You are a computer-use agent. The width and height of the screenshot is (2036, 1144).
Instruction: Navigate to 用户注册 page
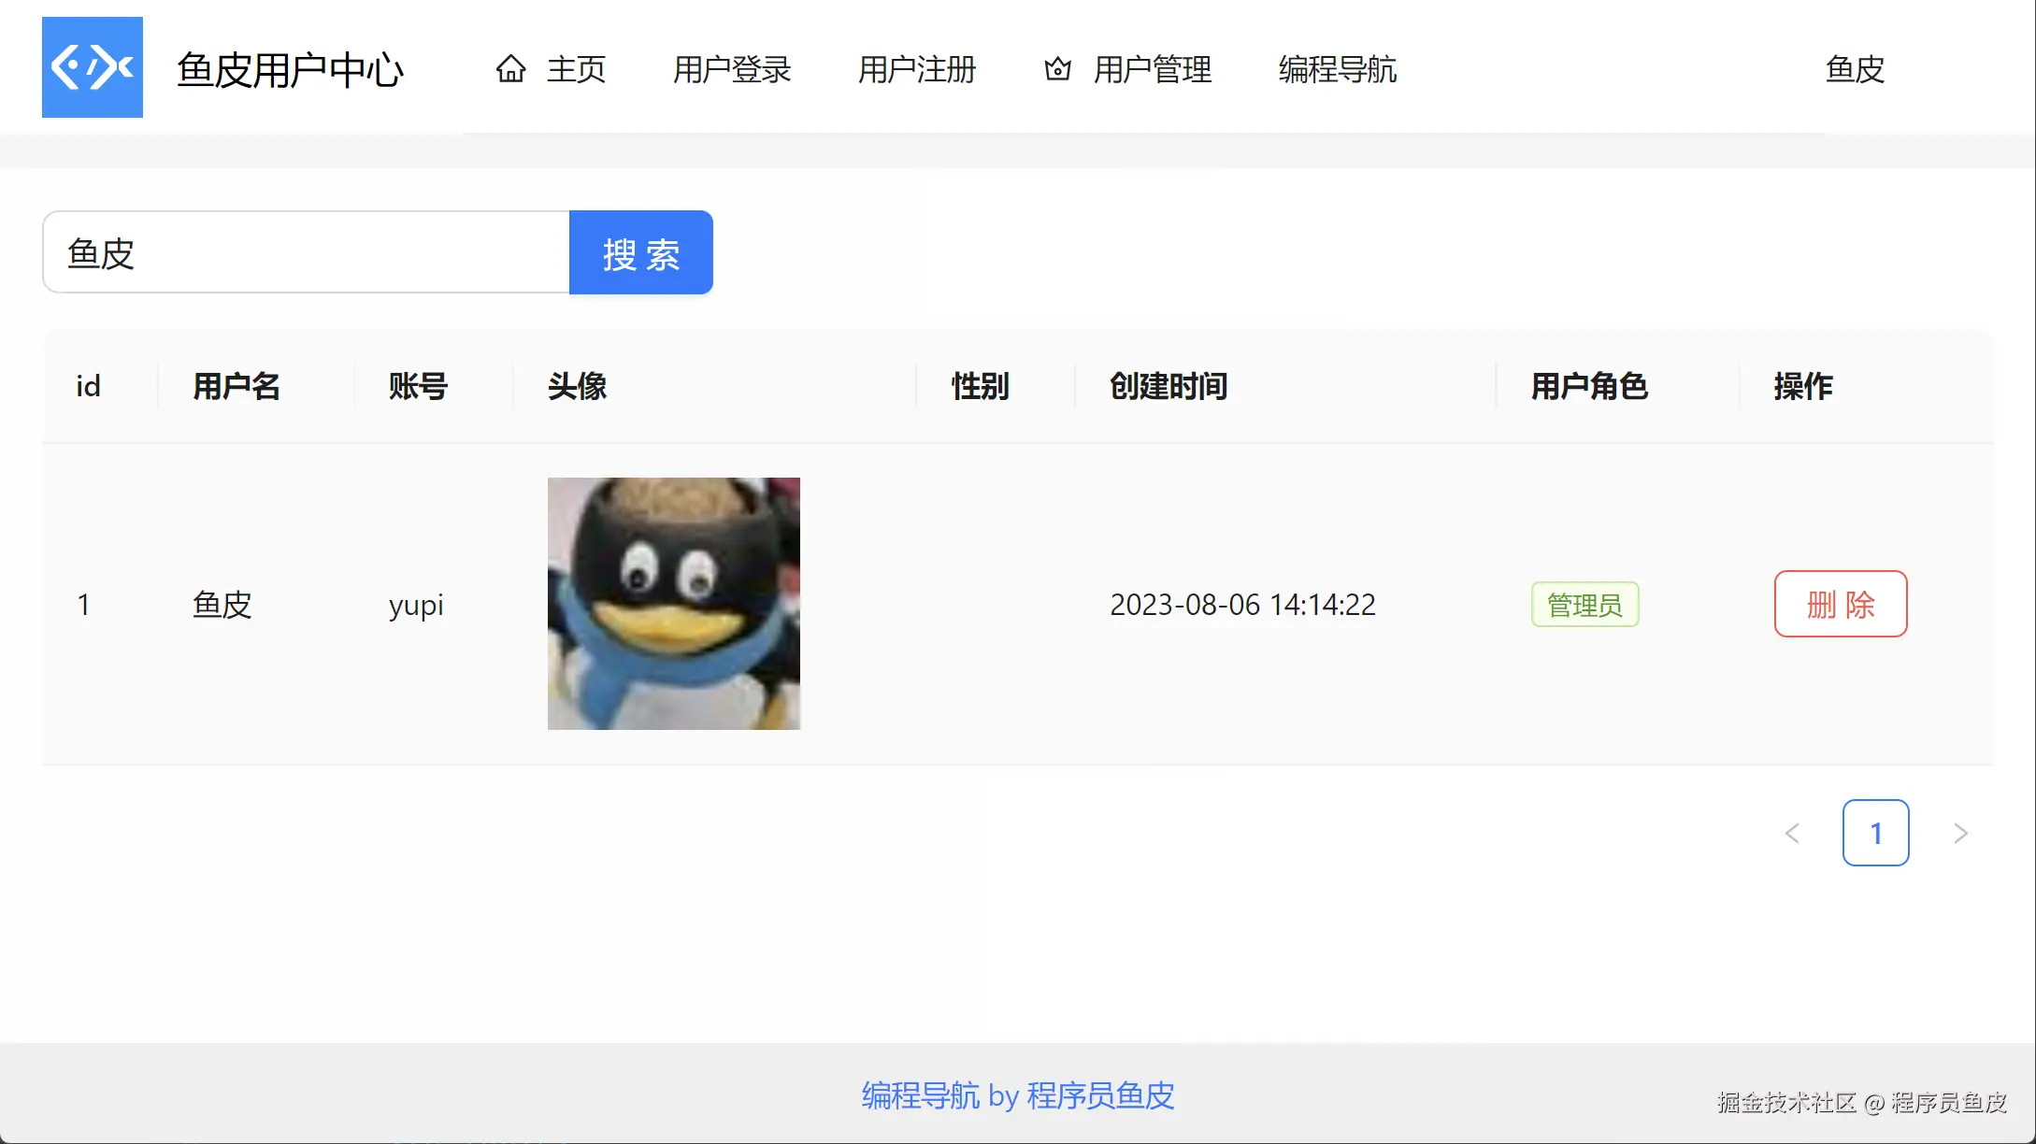pyautogui.click(x=917, y=69)
